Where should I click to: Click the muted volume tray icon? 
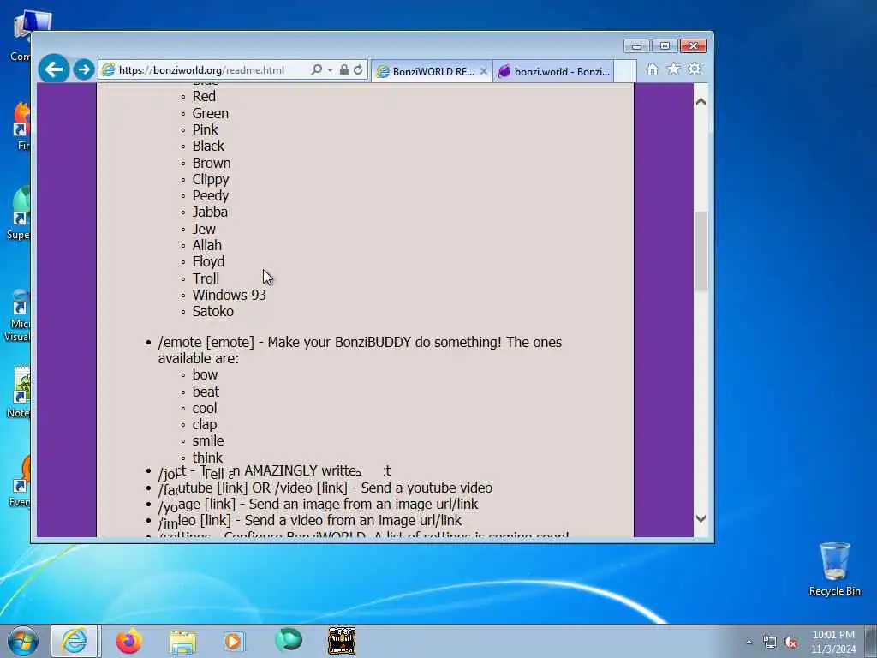(x=790, y=643)
